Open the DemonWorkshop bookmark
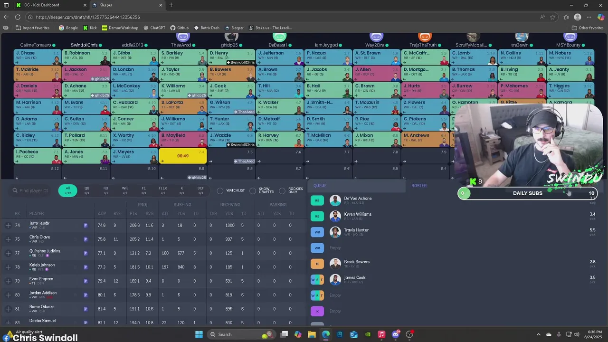The height and width of the screenshot is (342, 608). (x=120, y=28)
